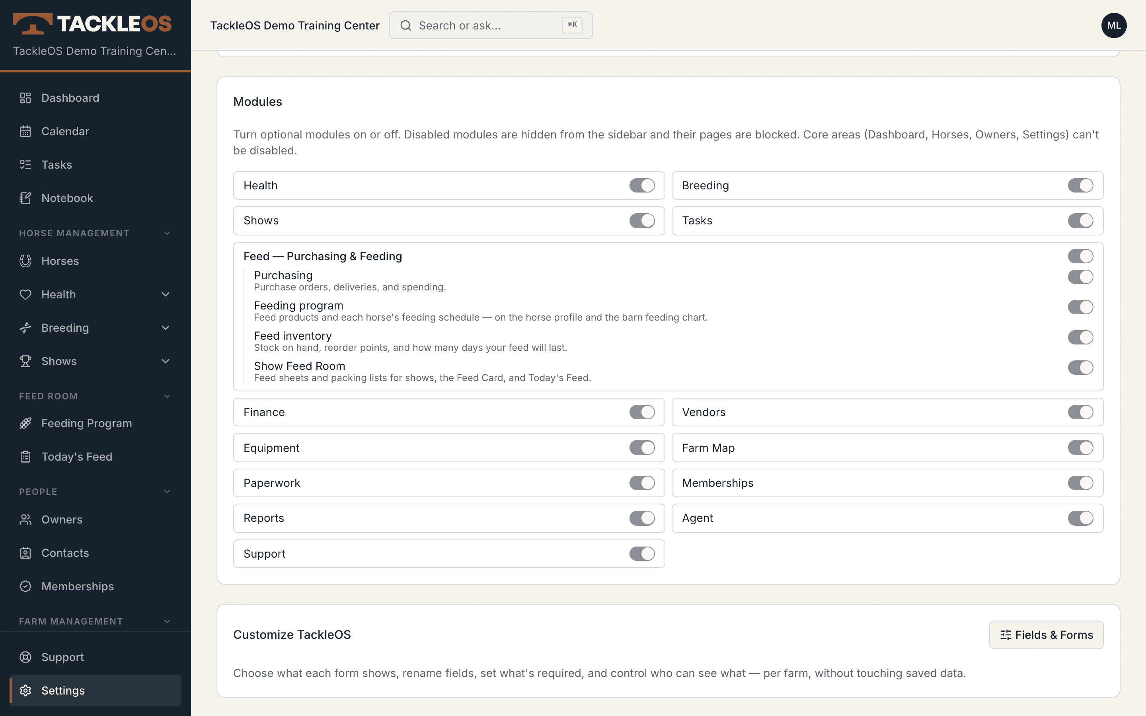Screen dimensions: 1146x716
Task: Toggle the Shows module switch
Action: 642,221
